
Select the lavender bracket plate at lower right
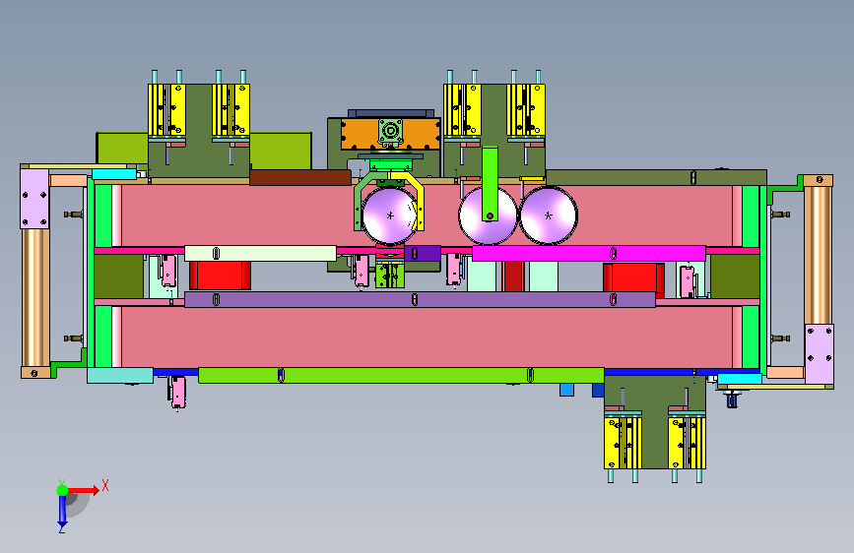tap(820, 354)
